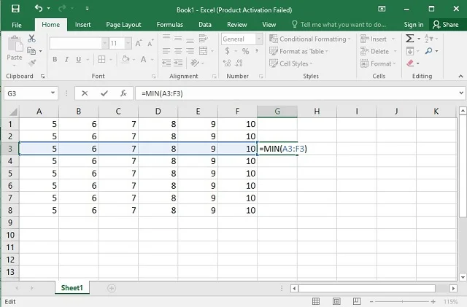Open the Name Box dropdown arrow
The width and height of the screenshot is (467, 307).
(x=54, y=93)
